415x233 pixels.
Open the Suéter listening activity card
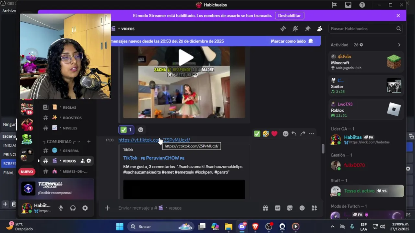tap(366, 86)
